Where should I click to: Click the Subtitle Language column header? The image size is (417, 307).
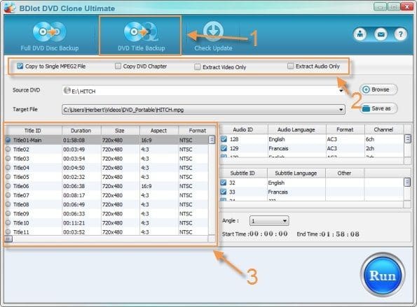tap(296, 173)
